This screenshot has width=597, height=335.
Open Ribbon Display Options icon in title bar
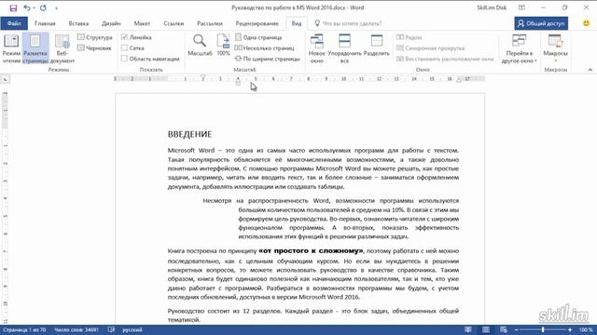click(x=521, y=7)
